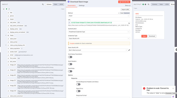This screenshot has width=177, height=98.
Task: Click the red error icon in notification
Action: click(144, 88)
